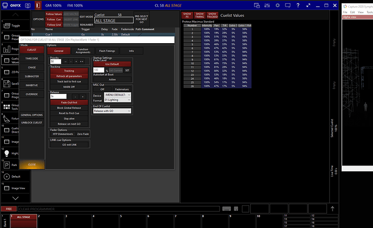Open the Cuelist Values sidebar icon

6,60
